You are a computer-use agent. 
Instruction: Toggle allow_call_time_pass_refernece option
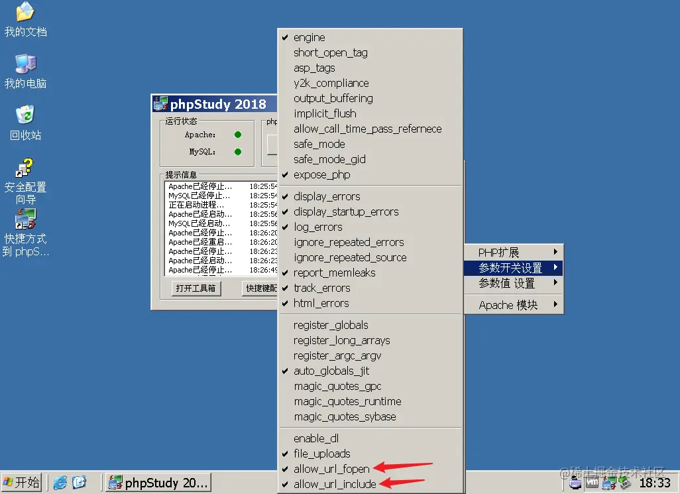point(370,129)
